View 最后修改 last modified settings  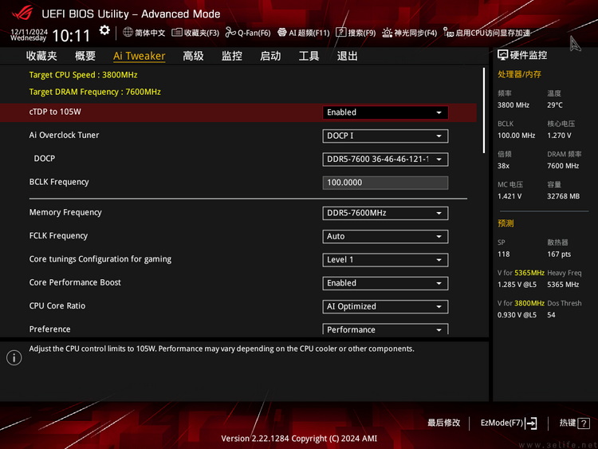(443, 423)
